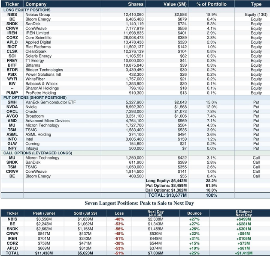This screenshot has height=257, width=270.
Task: Click the Solaris Energy company cell
Action: click(38, 56)
